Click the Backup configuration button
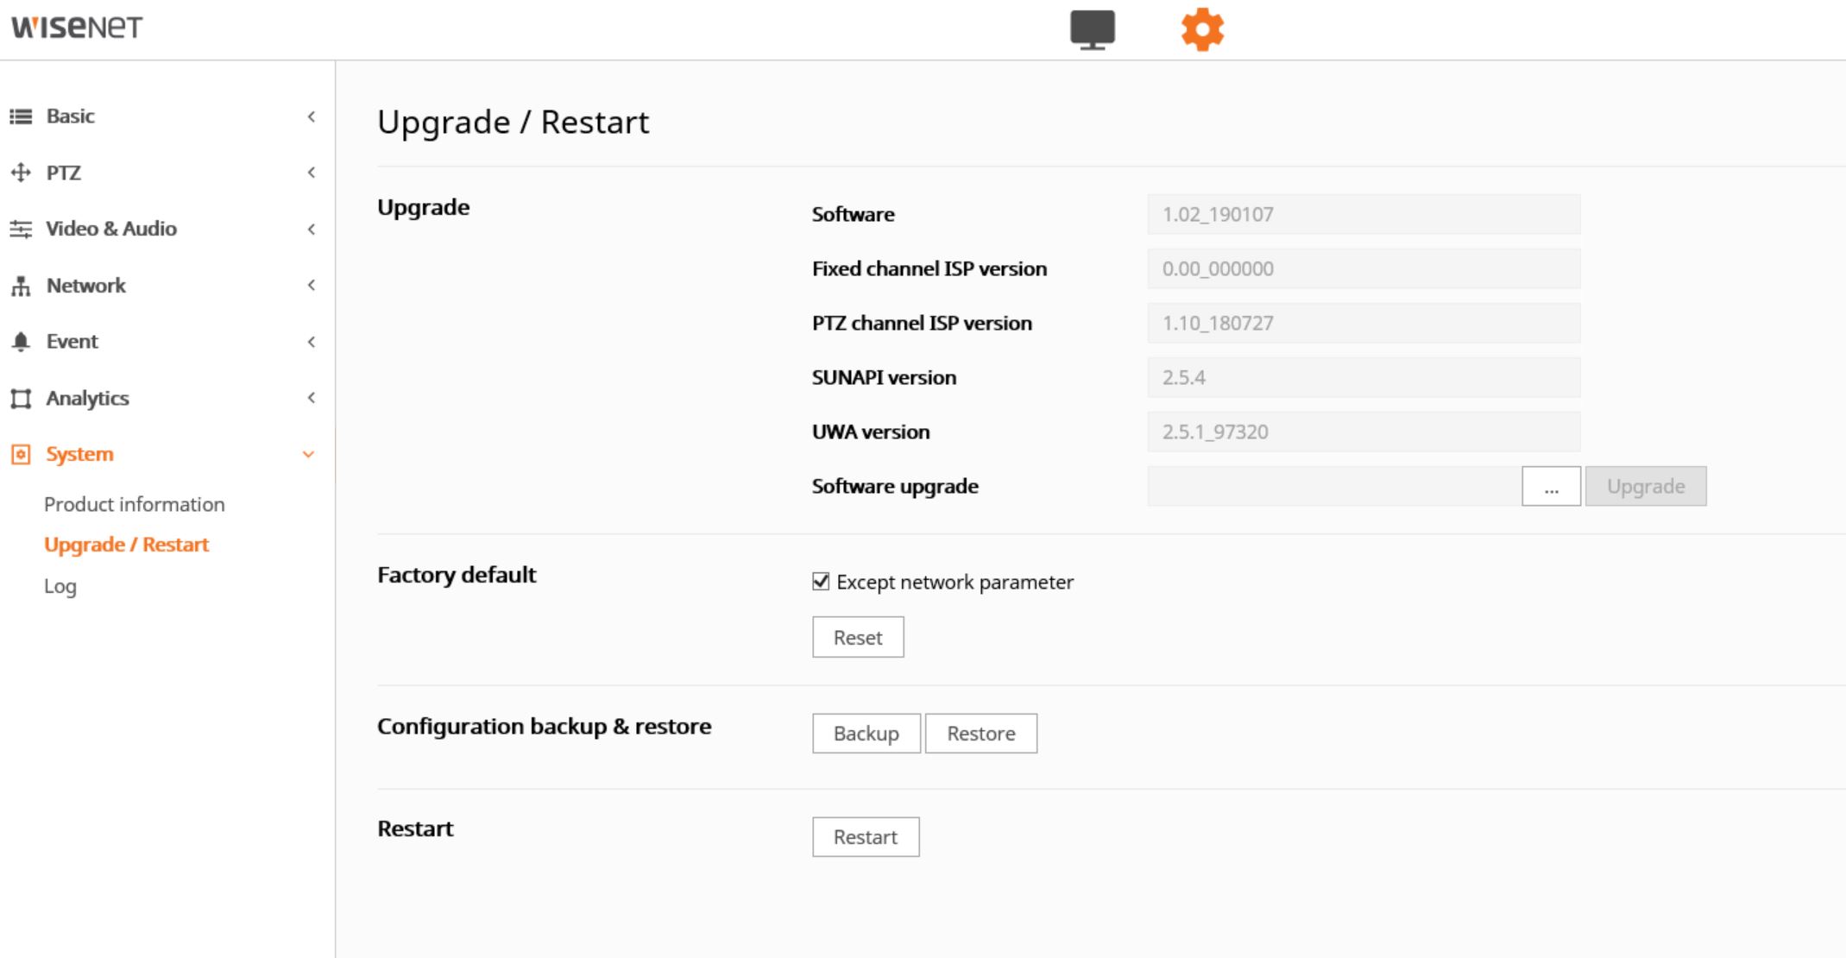The image size is (1846, 958). (x=866, y=734)
